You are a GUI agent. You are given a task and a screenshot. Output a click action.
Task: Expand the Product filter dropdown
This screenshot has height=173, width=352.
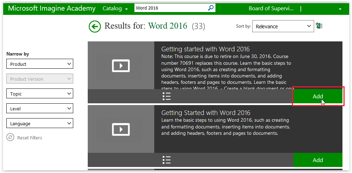(40, 64)
